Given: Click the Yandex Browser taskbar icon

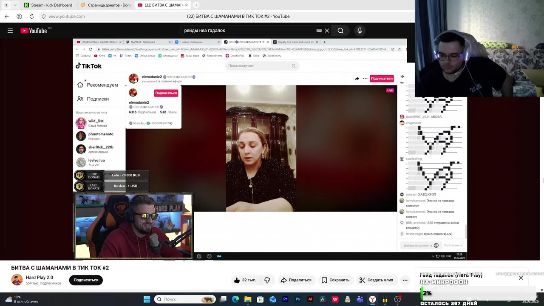Looking at the screenshot, I should (x=372, y=299).
